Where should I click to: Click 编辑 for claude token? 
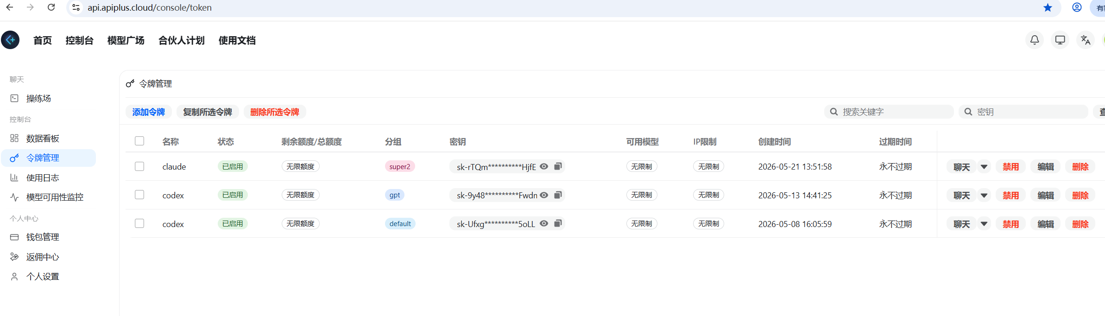pos(1046,167)
